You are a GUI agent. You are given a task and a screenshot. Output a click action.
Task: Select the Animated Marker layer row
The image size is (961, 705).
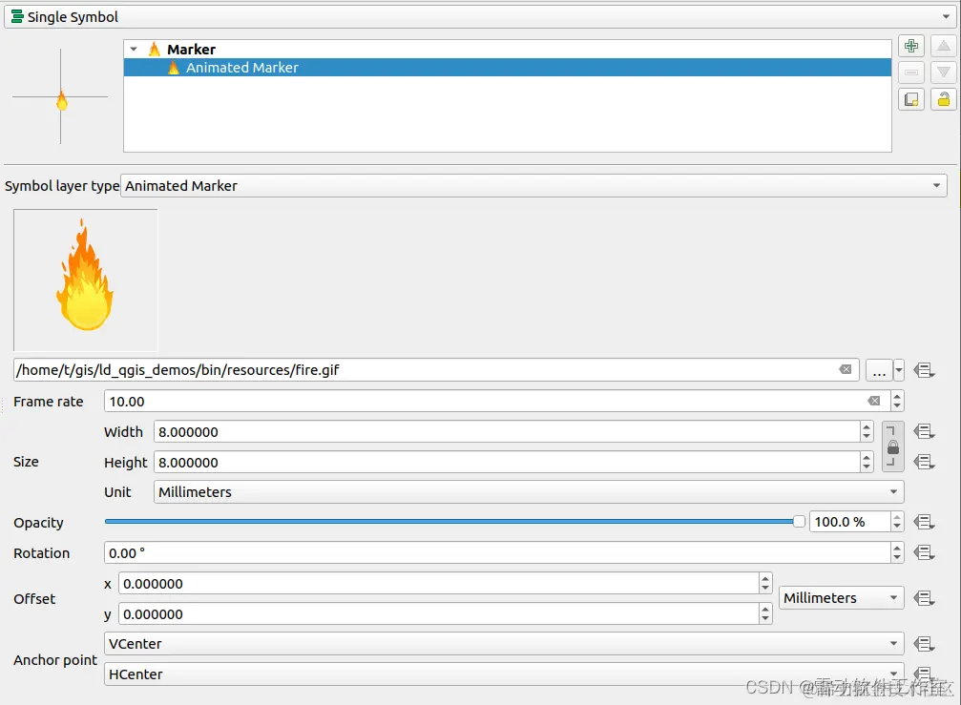pos(508,68)
